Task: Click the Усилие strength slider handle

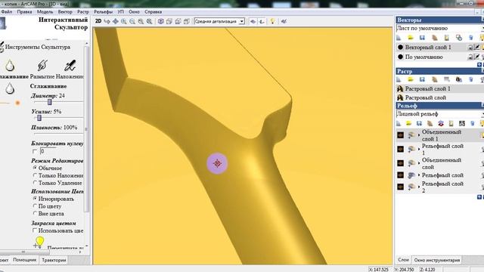Action: pyautogui.click(x=39, y=118)
